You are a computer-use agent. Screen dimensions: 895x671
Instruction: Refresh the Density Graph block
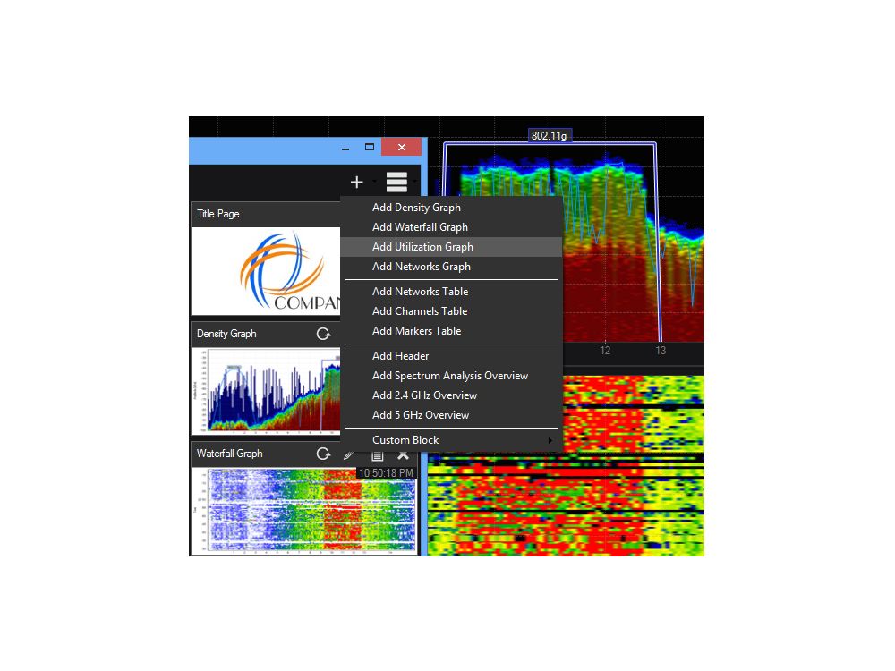point(324,334)
